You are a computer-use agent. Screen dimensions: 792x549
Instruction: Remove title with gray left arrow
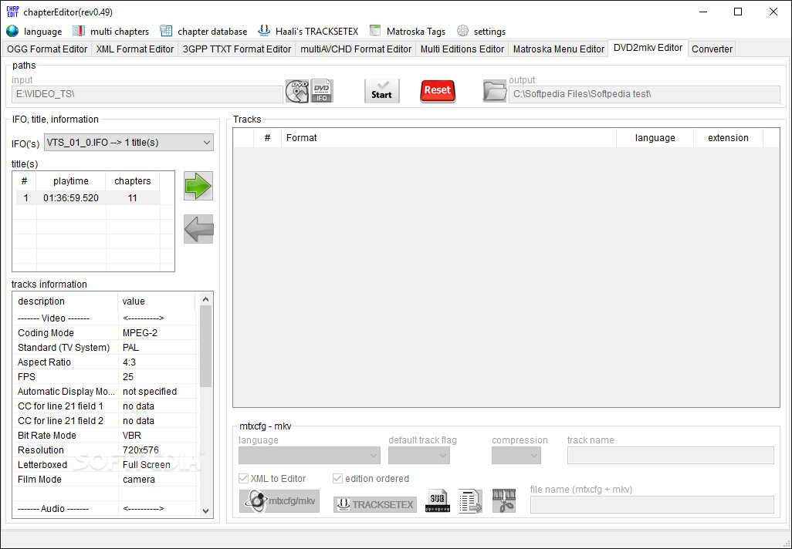tap(198, 229)
